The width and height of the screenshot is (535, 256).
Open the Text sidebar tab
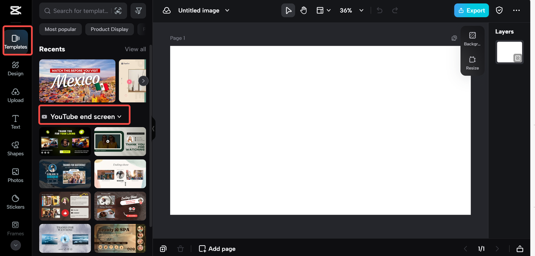tap(15, 122)
